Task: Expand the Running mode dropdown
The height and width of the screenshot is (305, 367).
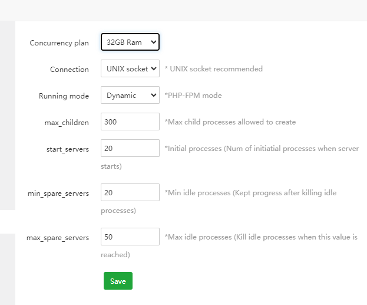Action: 130,96
